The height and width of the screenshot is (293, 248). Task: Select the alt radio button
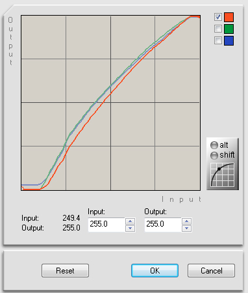tap(214, 145)
